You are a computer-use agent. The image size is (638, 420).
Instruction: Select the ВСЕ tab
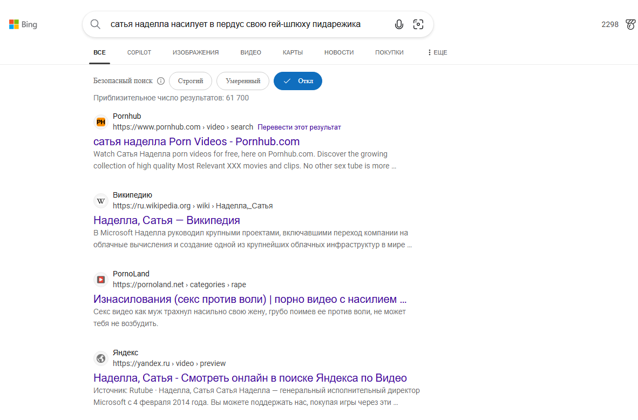99,52
